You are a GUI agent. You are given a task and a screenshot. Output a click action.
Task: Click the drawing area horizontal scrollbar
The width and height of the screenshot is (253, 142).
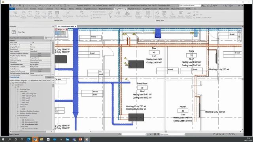pyautogui.click(x=165, y=131)
